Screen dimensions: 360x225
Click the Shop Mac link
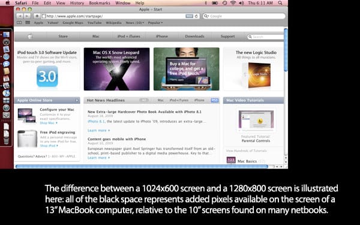coord(49,123)
